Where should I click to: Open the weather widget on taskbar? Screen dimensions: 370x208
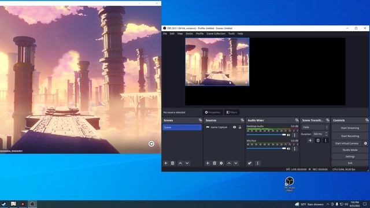tap(309, 204)
